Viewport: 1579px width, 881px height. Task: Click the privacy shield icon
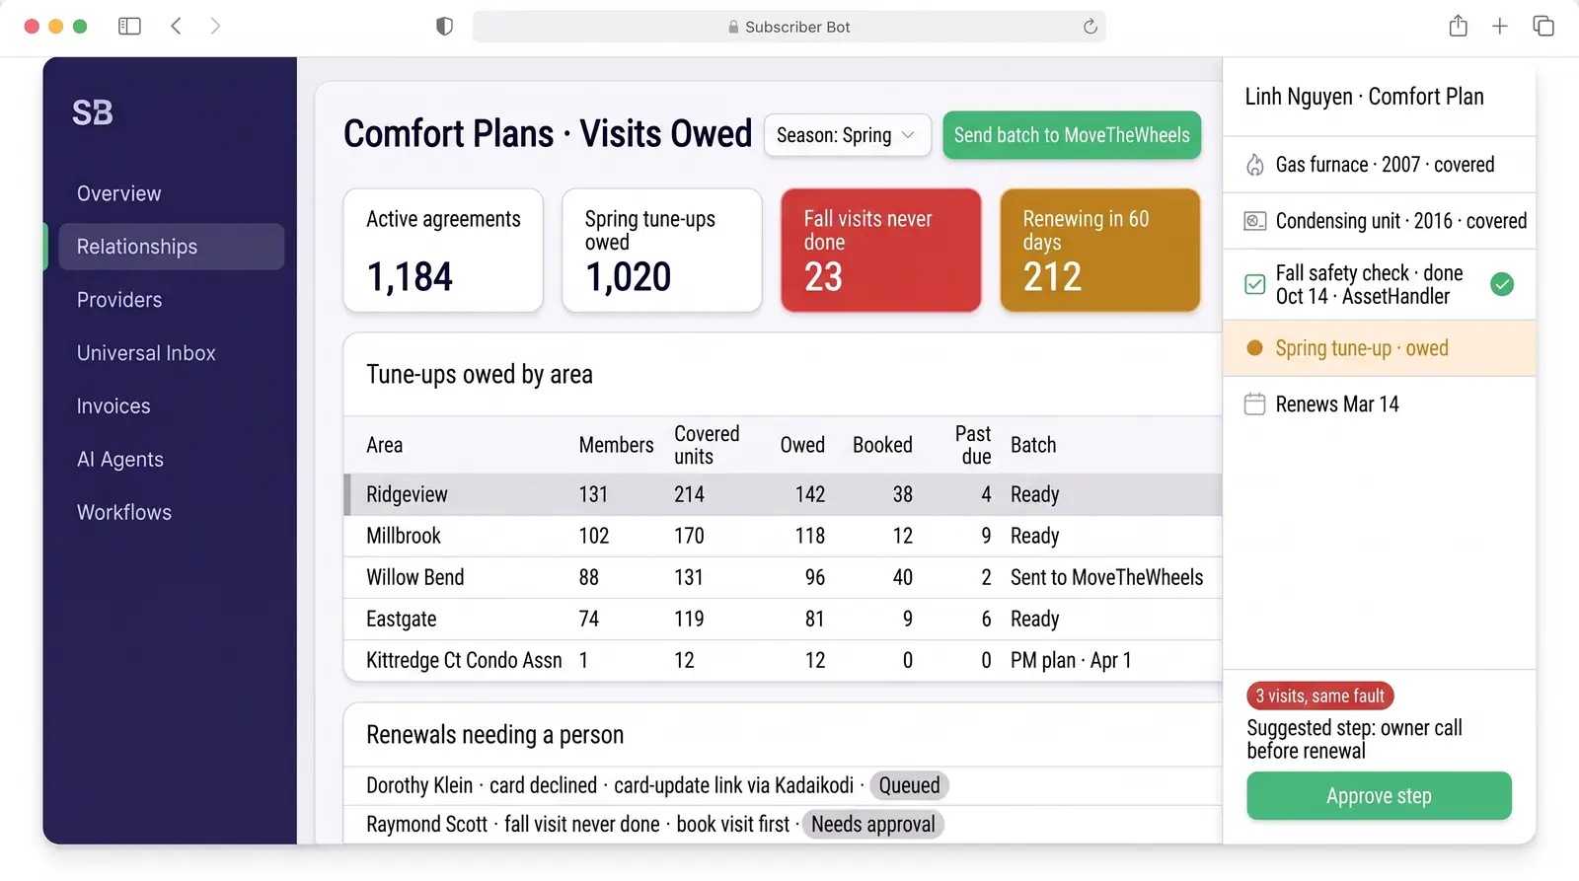click(x=444, y=27)
